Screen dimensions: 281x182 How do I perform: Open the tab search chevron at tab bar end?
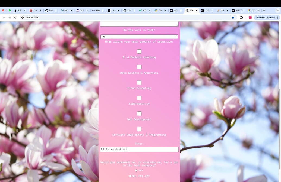pos(278,10)
